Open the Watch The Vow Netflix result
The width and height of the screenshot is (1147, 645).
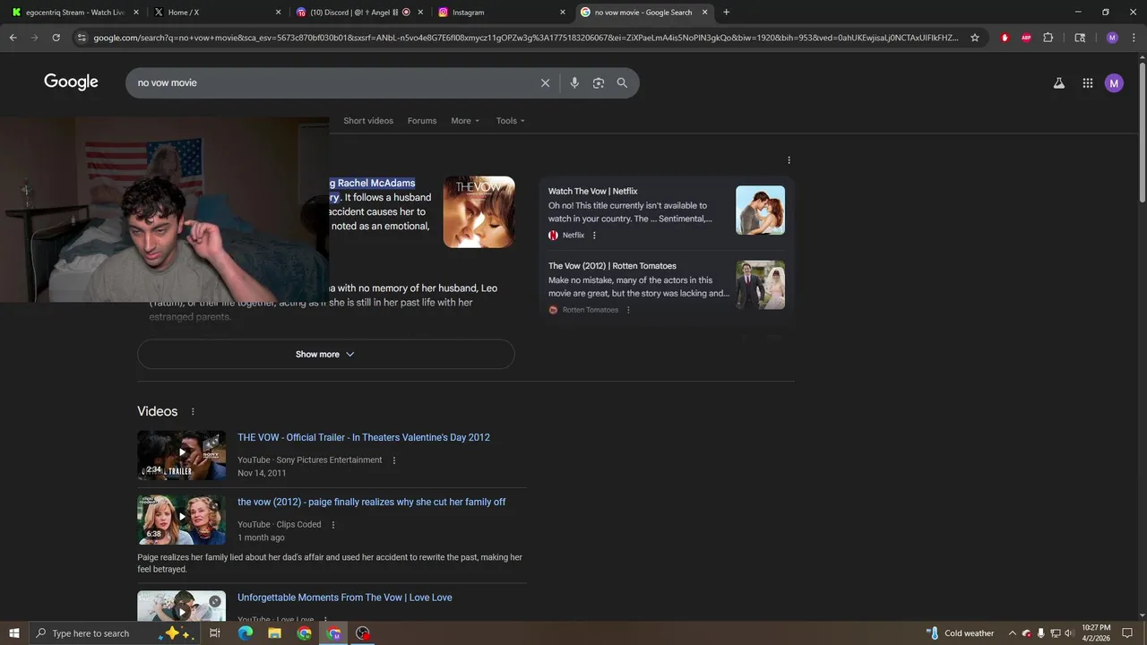[x=592, y=191]
